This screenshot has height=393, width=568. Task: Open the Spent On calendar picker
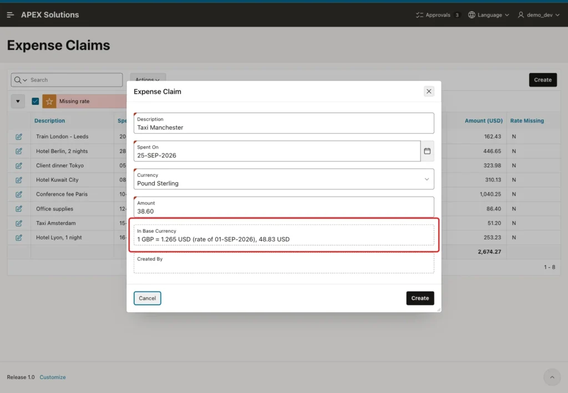tap(427, 151)
